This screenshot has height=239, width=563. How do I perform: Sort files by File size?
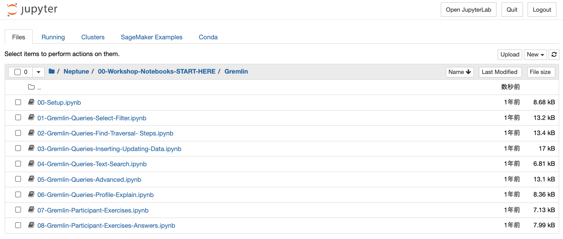pos(540,72)
